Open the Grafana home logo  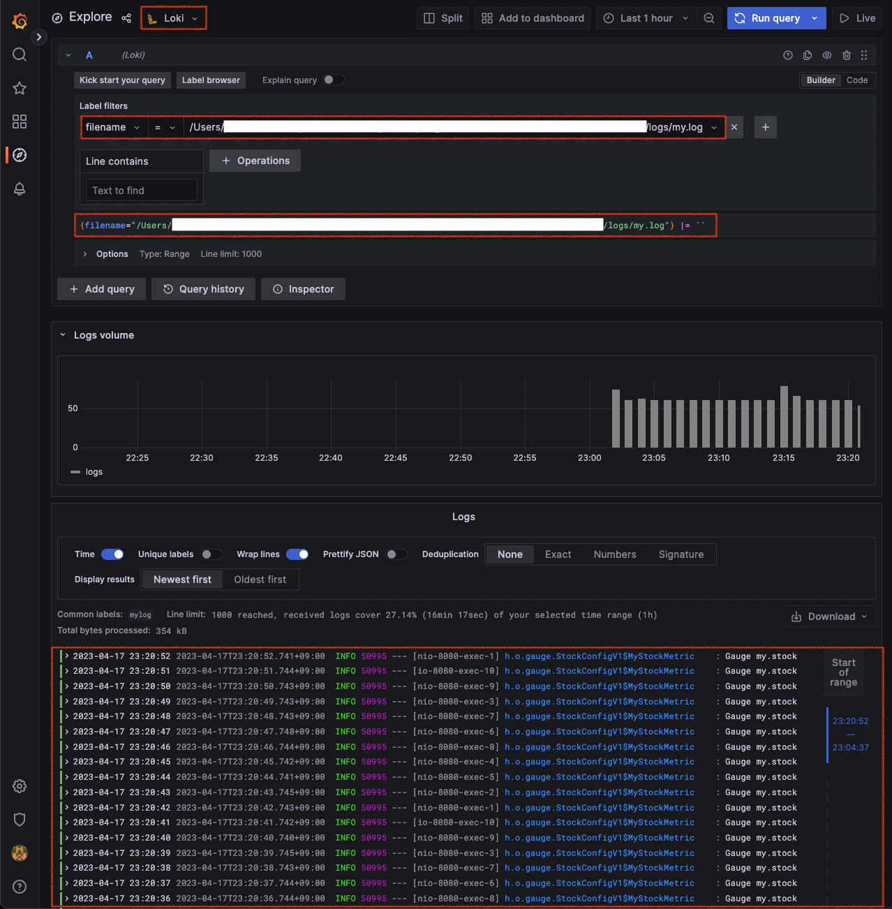click(20, 21)
